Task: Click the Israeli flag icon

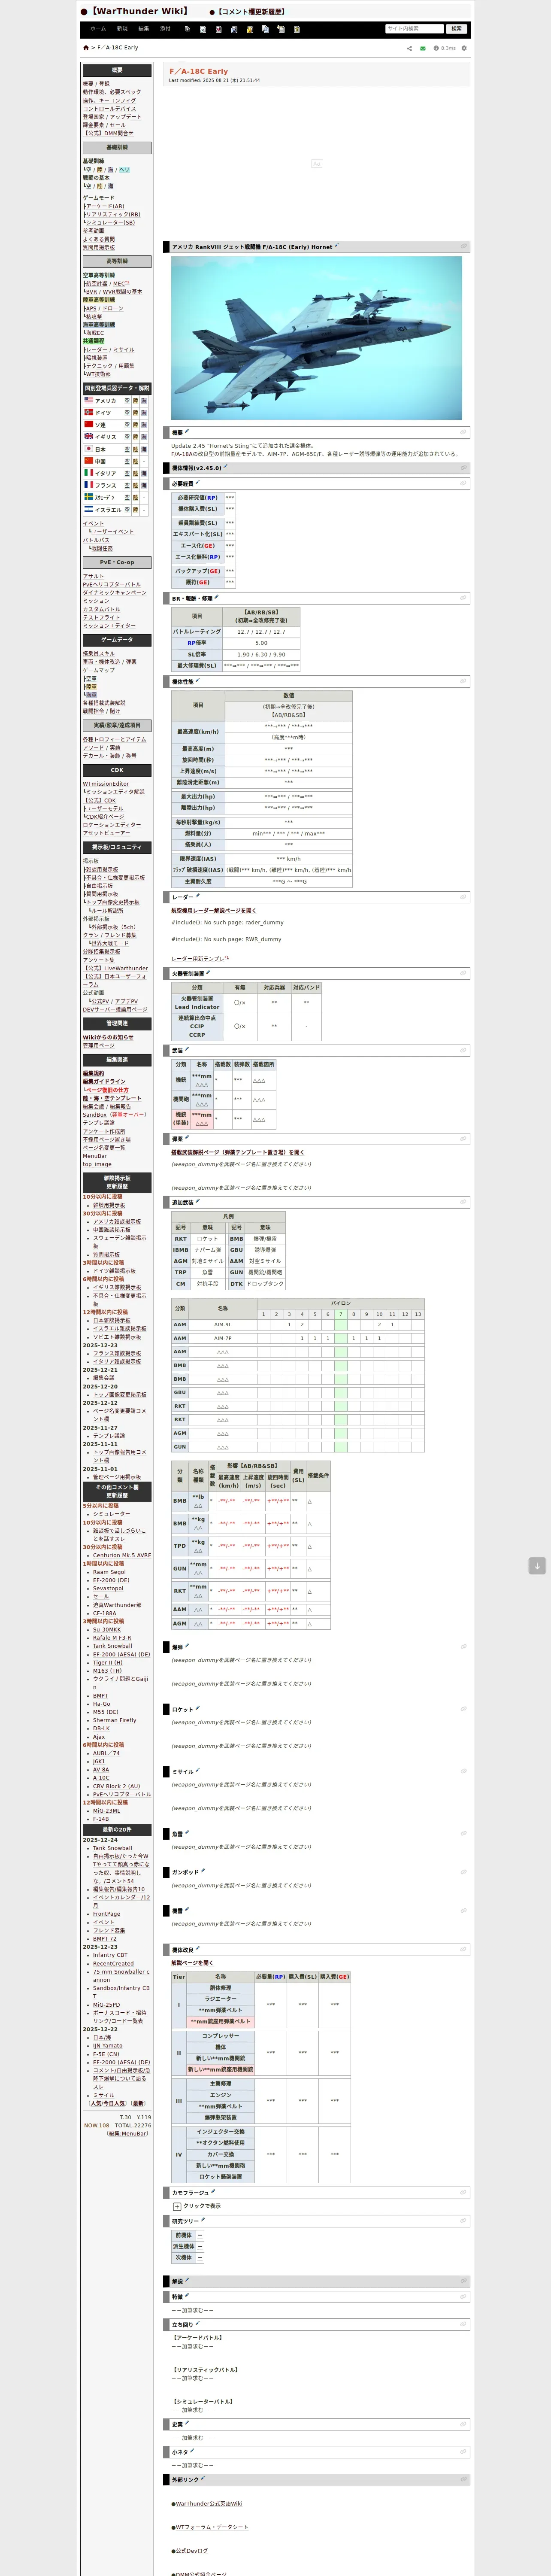Action: (x=88, y=509)
